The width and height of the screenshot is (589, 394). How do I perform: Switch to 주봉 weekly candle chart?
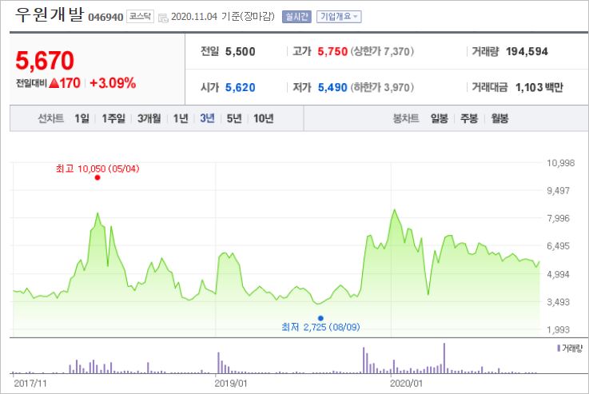[469, 119]
